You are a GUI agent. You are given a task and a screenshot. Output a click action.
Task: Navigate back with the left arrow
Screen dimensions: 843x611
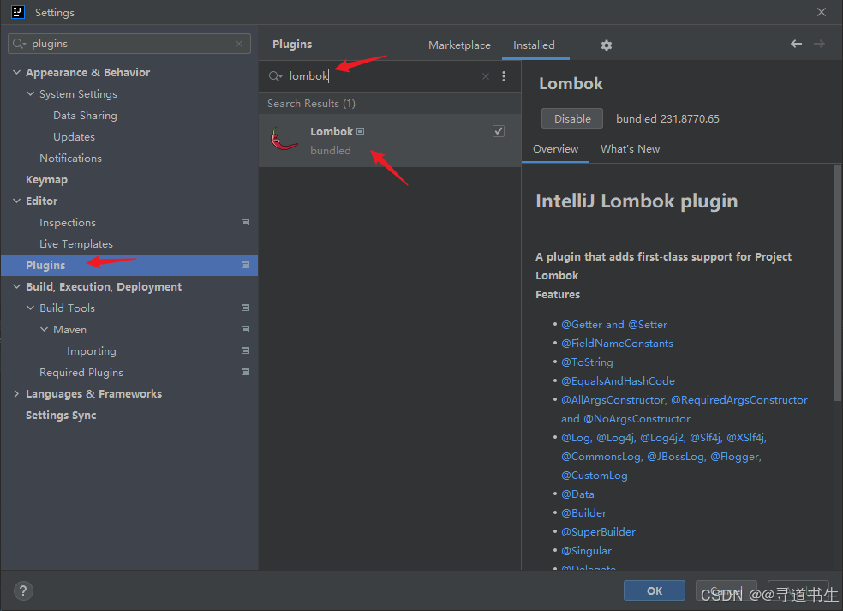point(796,44)
